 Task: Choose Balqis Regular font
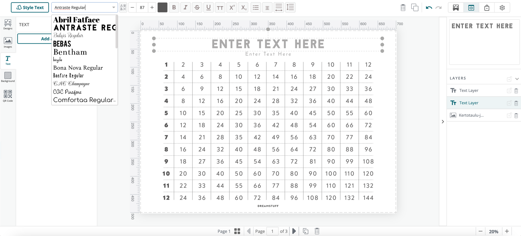tap(68, 35)
